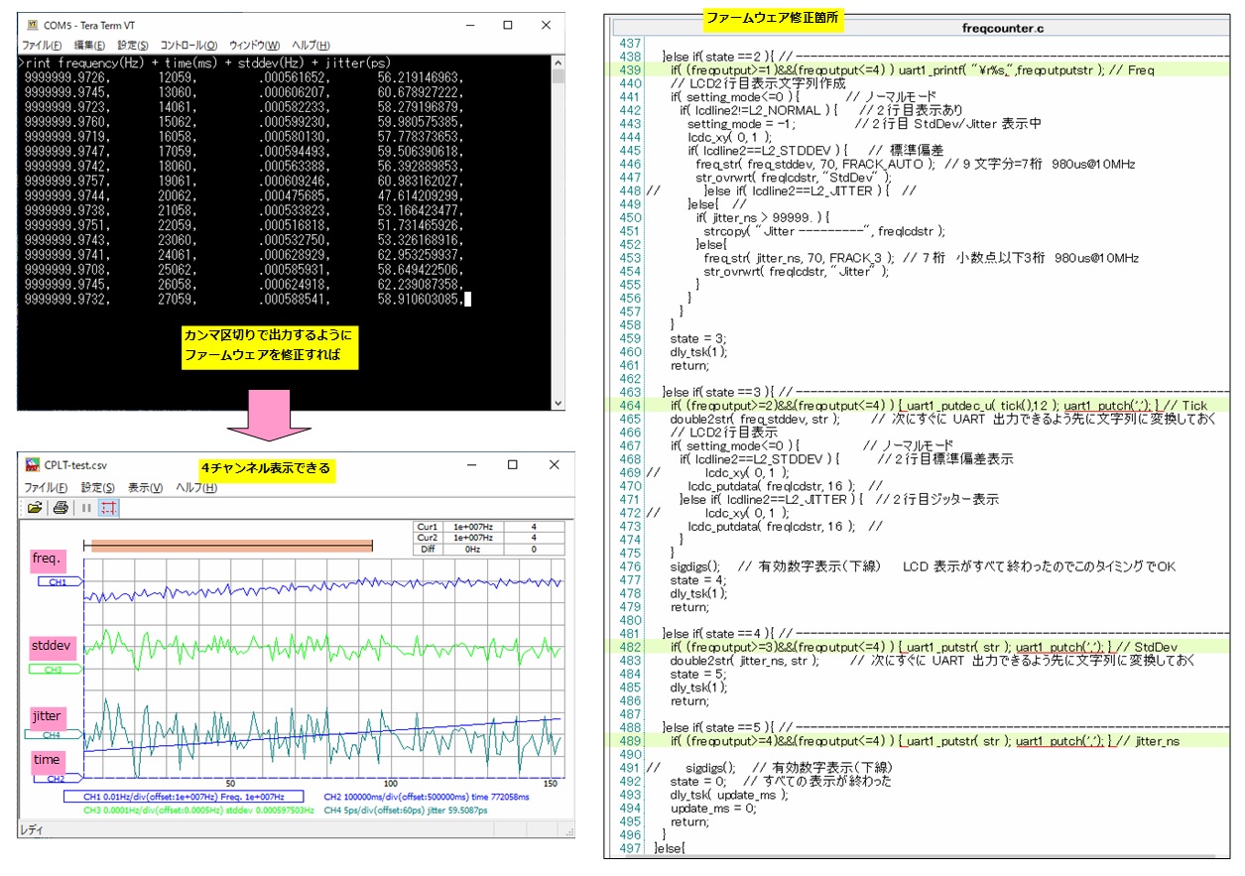Viewport: 1245px width, 876px height.
Task: Maximize the Tera Term window
Action: click(x=508, y=24)
